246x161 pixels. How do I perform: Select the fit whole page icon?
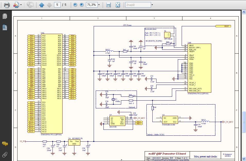pyautogui.click(x=117, y=5)
